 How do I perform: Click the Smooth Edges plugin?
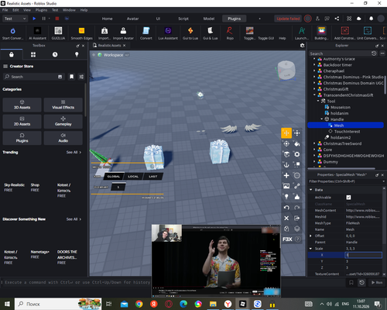(x=81, y=31)
